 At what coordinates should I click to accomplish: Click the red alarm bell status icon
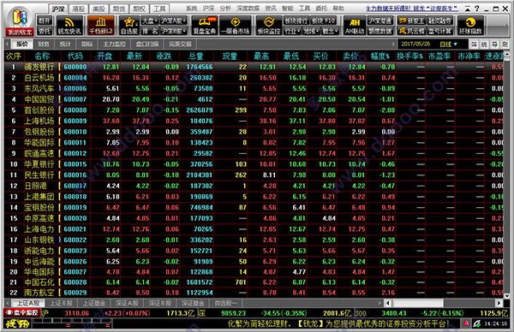466,323
